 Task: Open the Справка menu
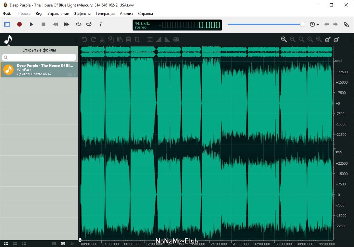145,14
